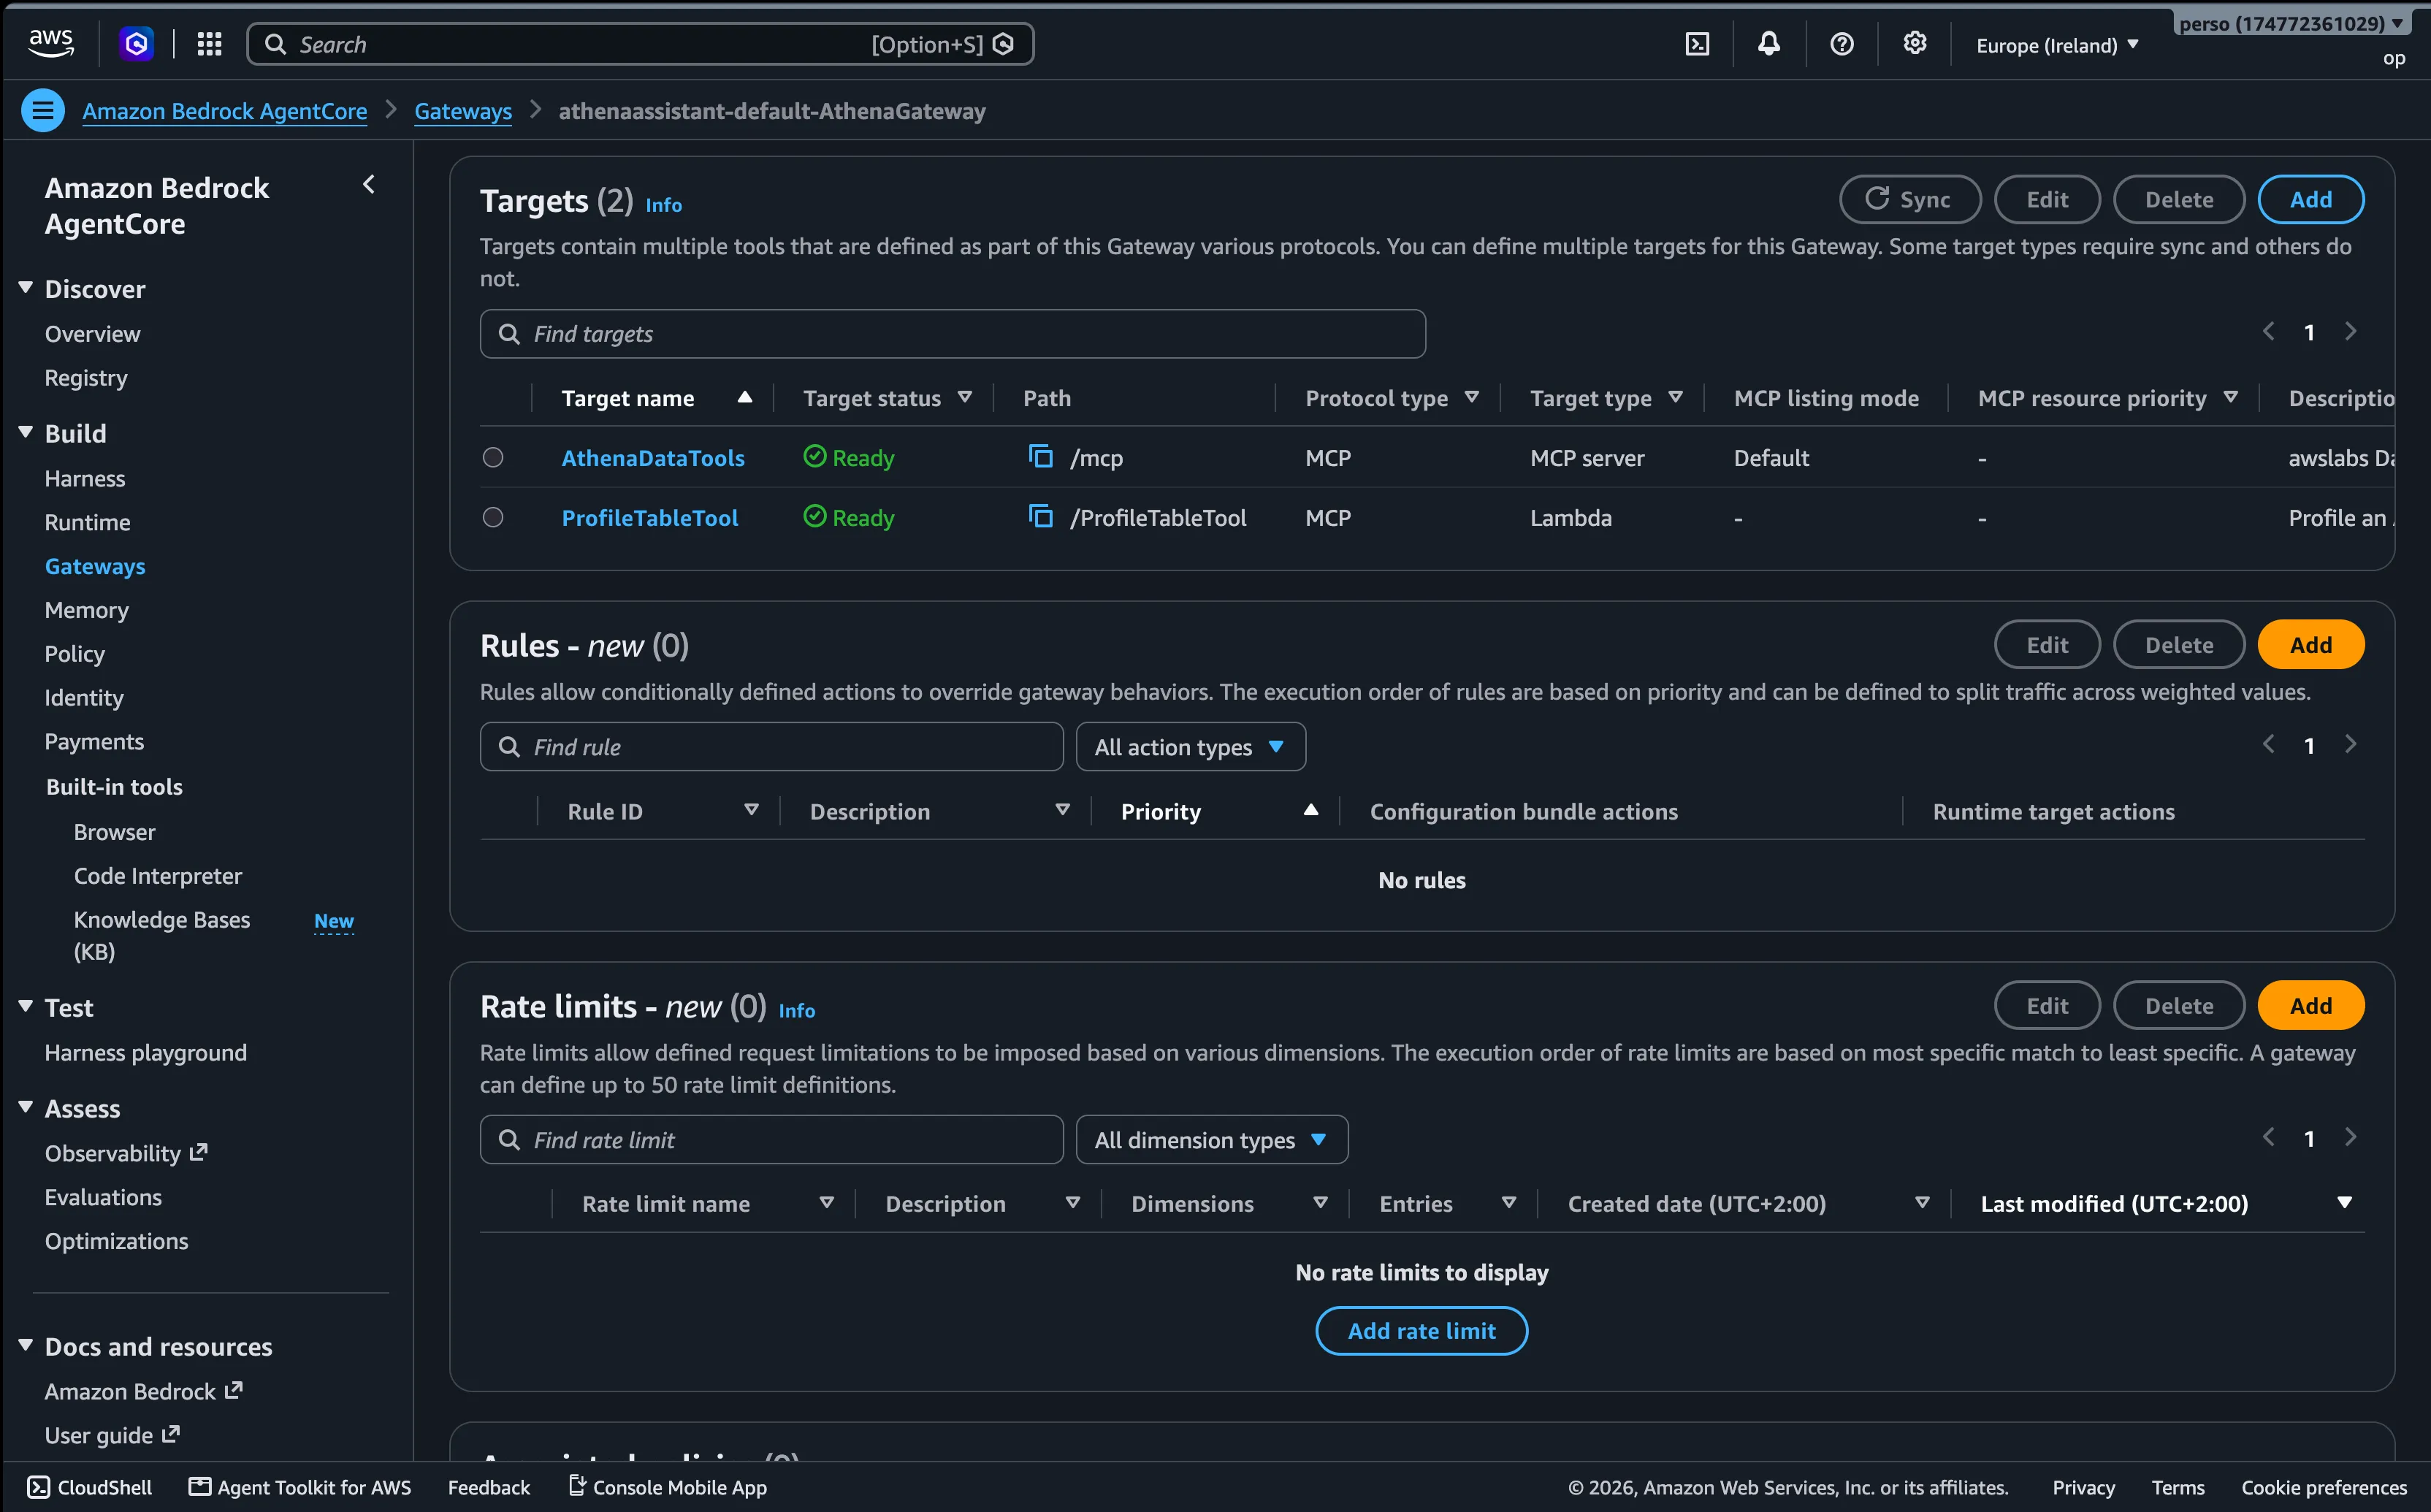Screen dimensions: 2431x1512
Task: Open Harness playground in sidebar
Action: pyautogui.click(x=146, y=1053)
